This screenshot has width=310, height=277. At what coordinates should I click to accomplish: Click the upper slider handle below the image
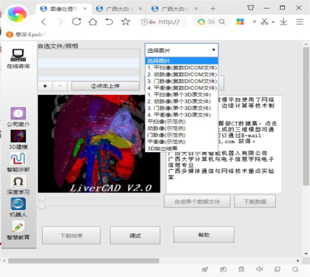pyautogui.click(x=41, y=198)
